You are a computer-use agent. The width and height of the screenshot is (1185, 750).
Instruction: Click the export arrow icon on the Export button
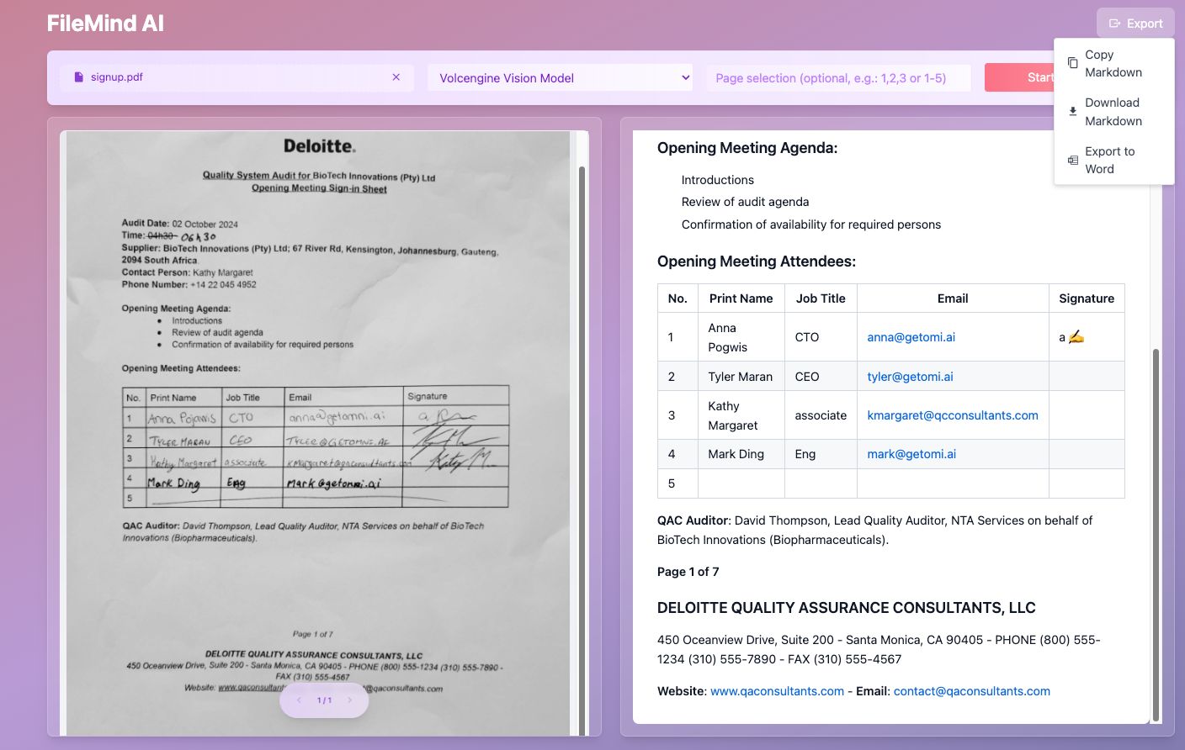click(x=1114, y=23)
